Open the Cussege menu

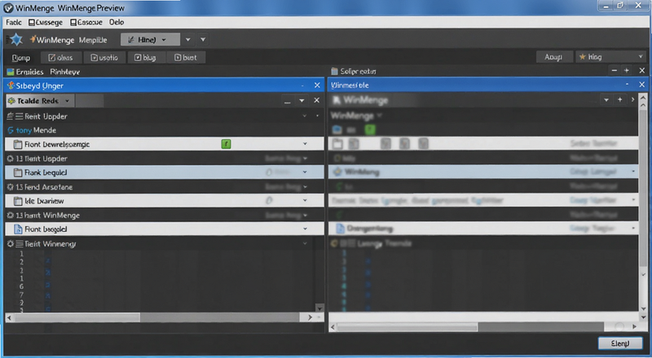click(46, 23)
